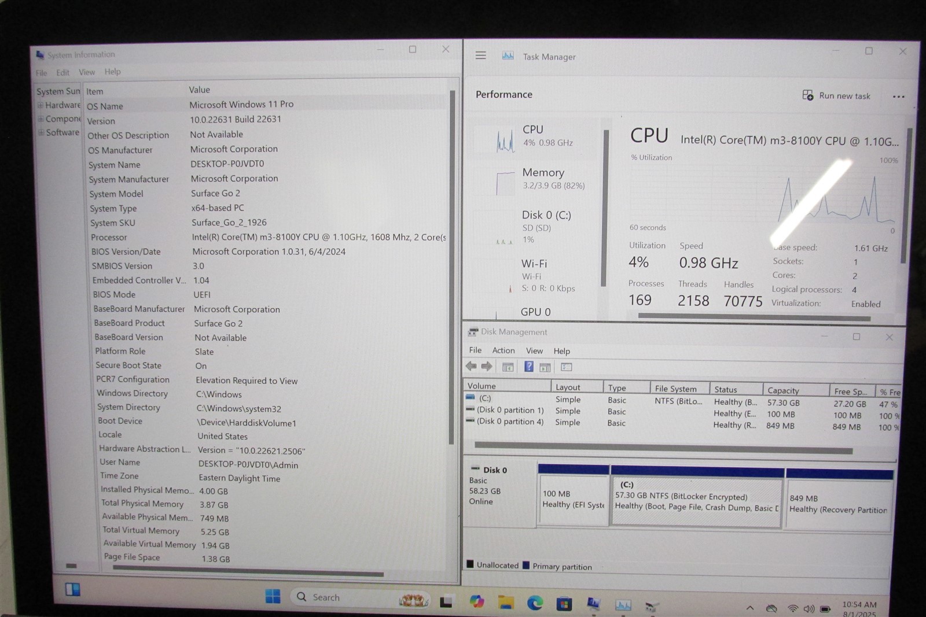Click Forward arrow in Disk Management toolbar
The width and height of the screenshot is (926, 617).
(487, 366)
